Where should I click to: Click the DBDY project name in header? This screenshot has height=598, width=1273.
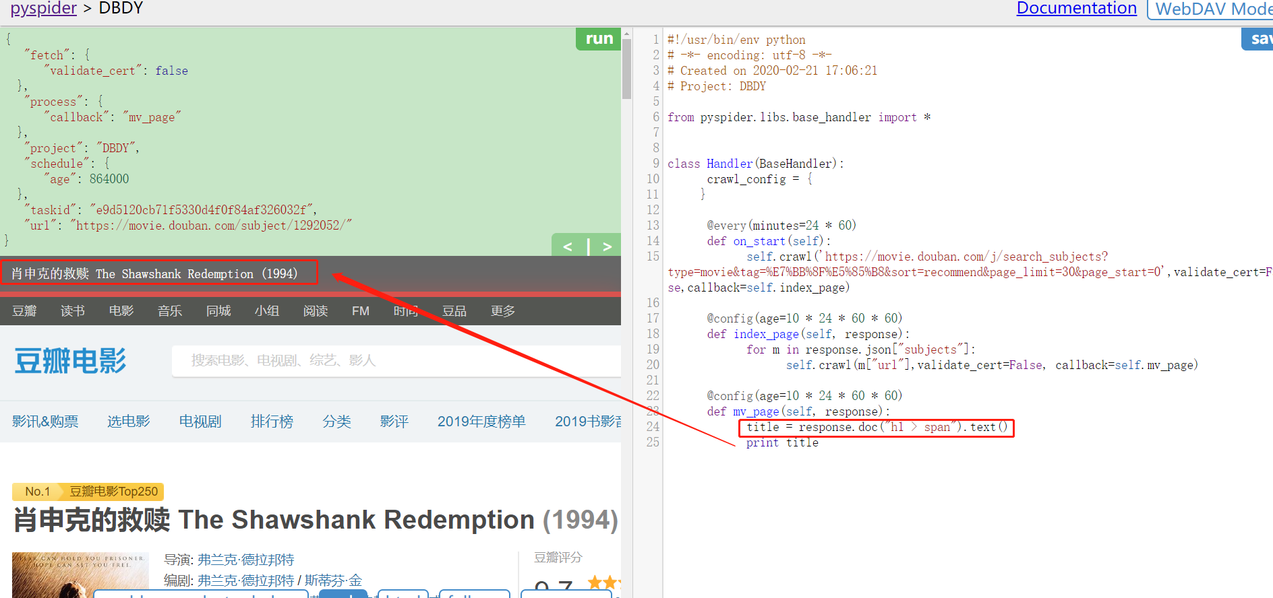point(121,8)
